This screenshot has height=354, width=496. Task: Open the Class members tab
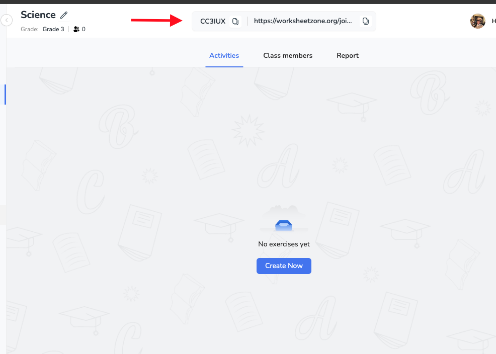coord(288,55)
